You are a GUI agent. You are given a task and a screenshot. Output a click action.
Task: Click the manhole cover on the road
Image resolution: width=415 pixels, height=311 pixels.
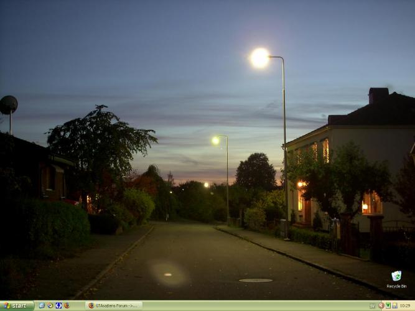(x=256, y=281)
